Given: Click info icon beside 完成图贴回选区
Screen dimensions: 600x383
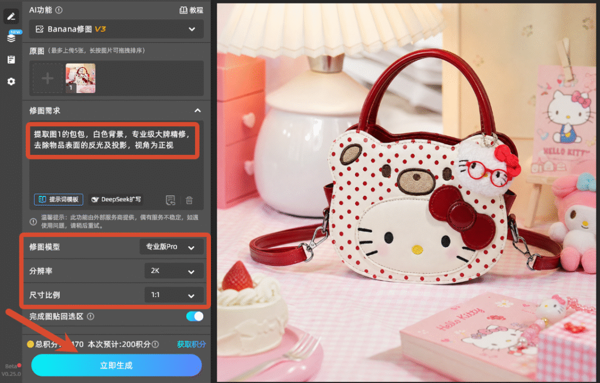Looking at the screenshot, I should [91, 316].
